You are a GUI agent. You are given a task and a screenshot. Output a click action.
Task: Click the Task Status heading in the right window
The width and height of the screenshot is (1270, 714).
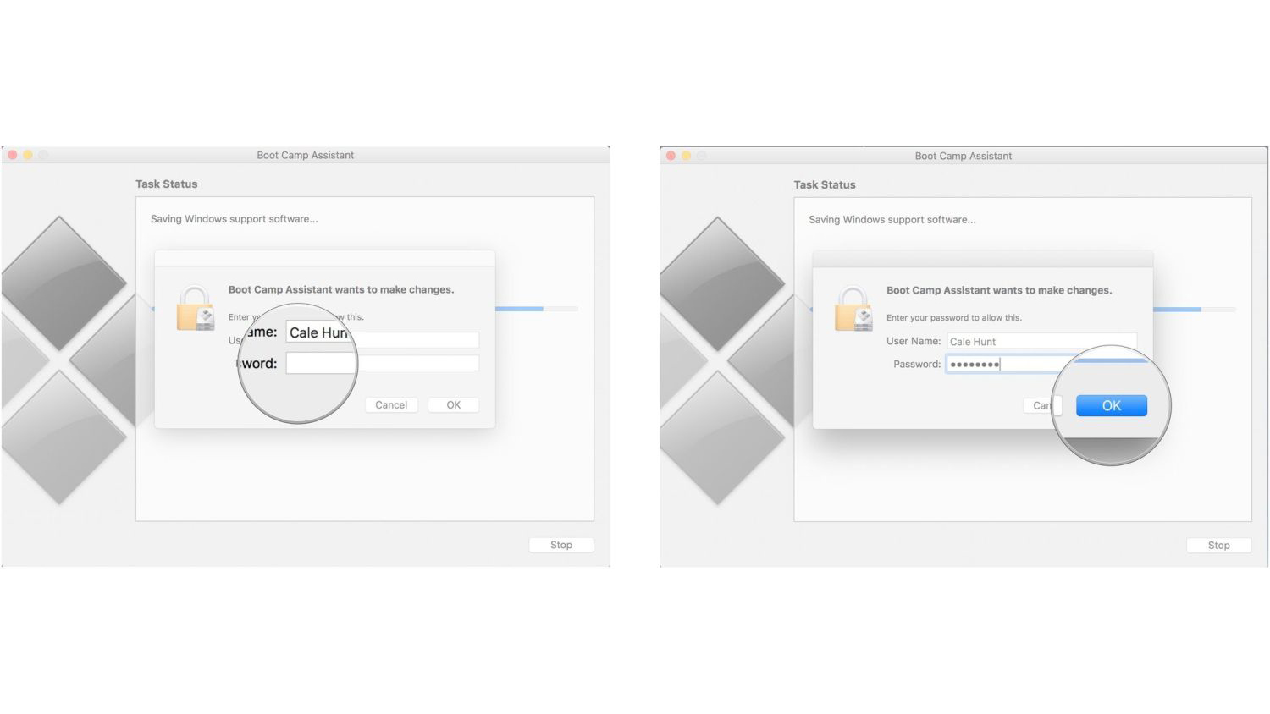tap(824, 184)
